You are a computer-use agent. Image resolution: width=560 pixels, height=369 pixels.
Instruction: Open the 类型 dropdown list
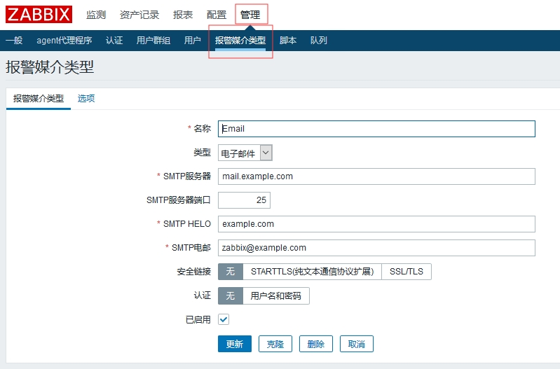click(x=245, y=153)
